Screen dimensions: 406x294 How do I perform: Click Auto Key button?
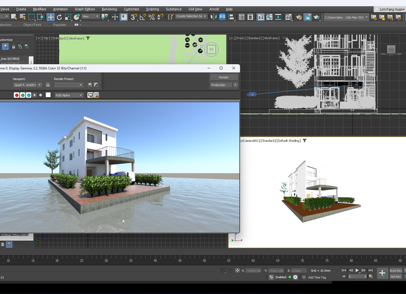(396, 270)
